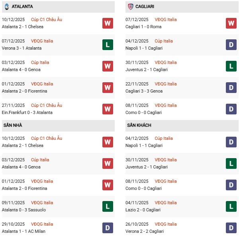Screen dimensions: 239x236
Task: Open the SÂN NHÀ section header
Action: pyautogui.click(x=13, y=126)
